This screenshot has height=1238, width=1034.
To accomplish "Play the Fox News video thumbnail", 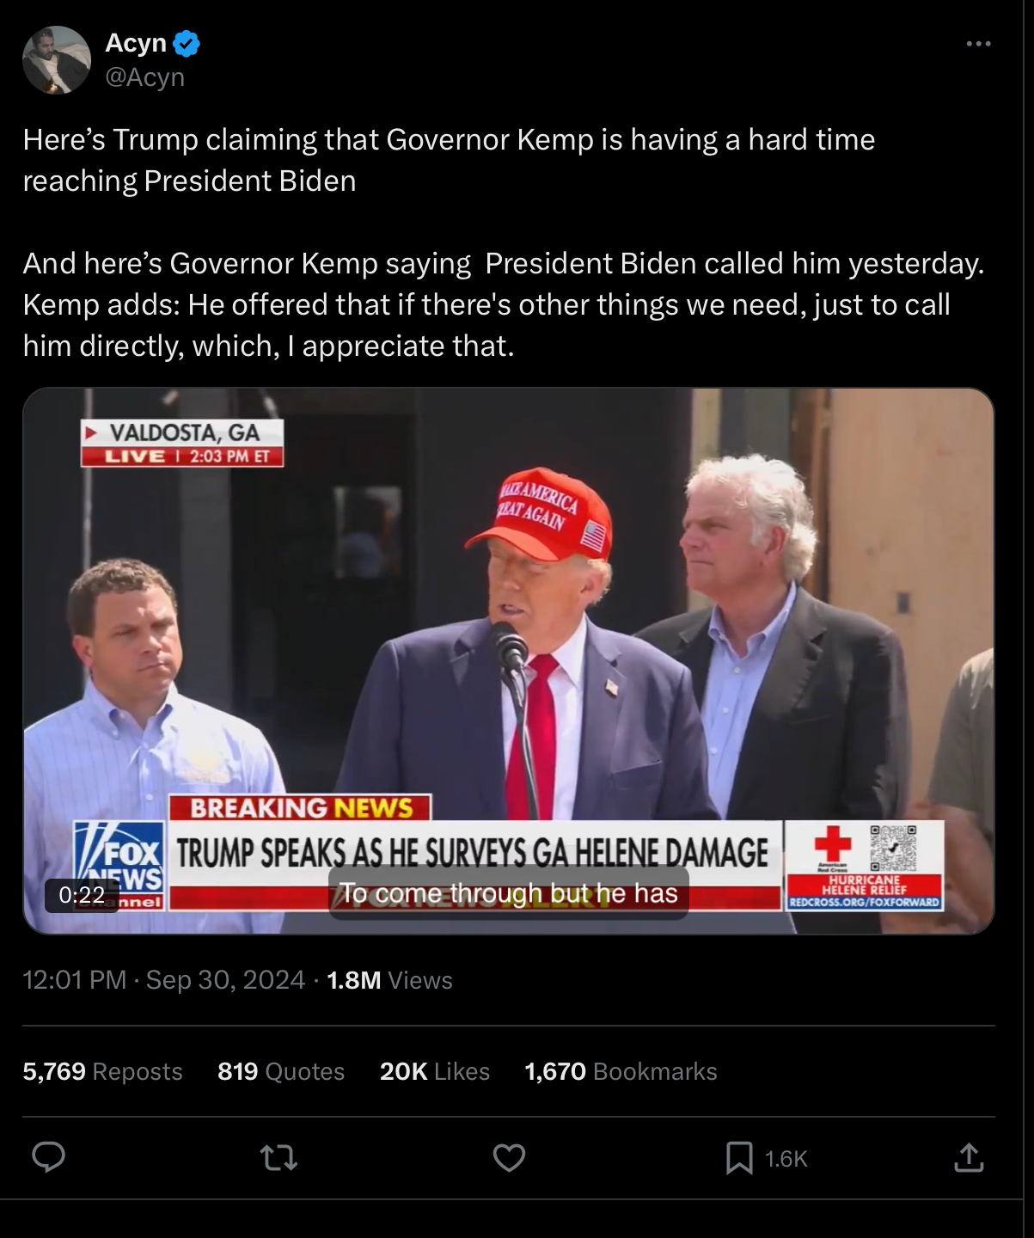I will pyautogui.click(x=509, y=661).
